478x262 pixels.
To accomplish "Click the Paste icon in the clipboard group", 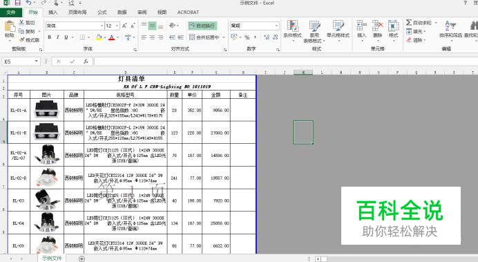I will pos(10,26).
